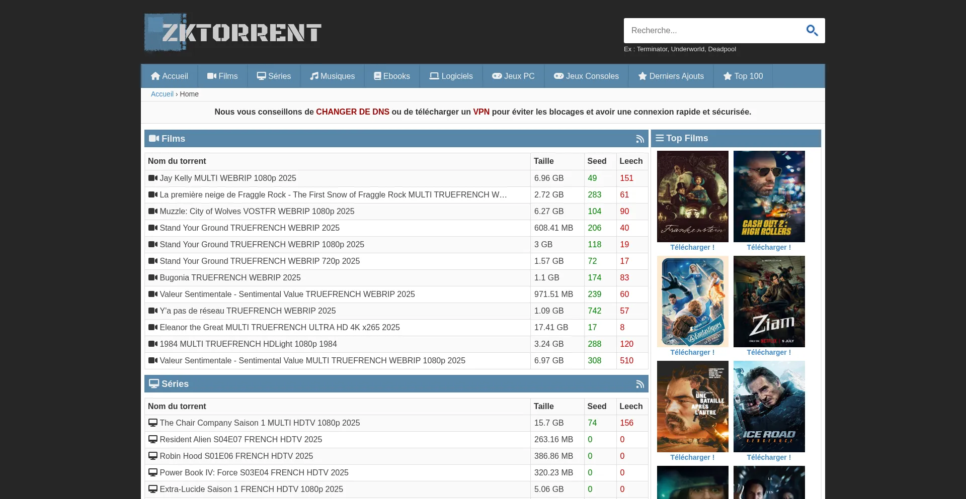The image size is (966, 499).
Task: Click the star icon for Derniers Ajouts
Action: (x=642, y=76)
